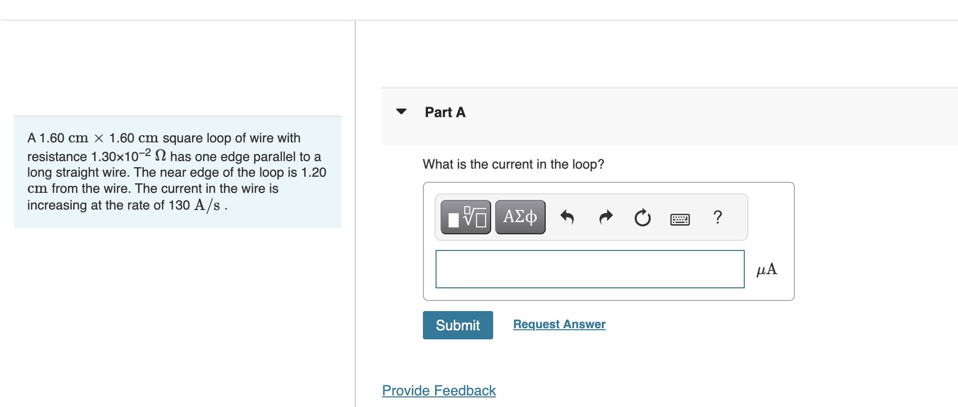This screenshot has height=407, width=958.
Task: Open the Provide Feedback link
Action: (439, 390)
